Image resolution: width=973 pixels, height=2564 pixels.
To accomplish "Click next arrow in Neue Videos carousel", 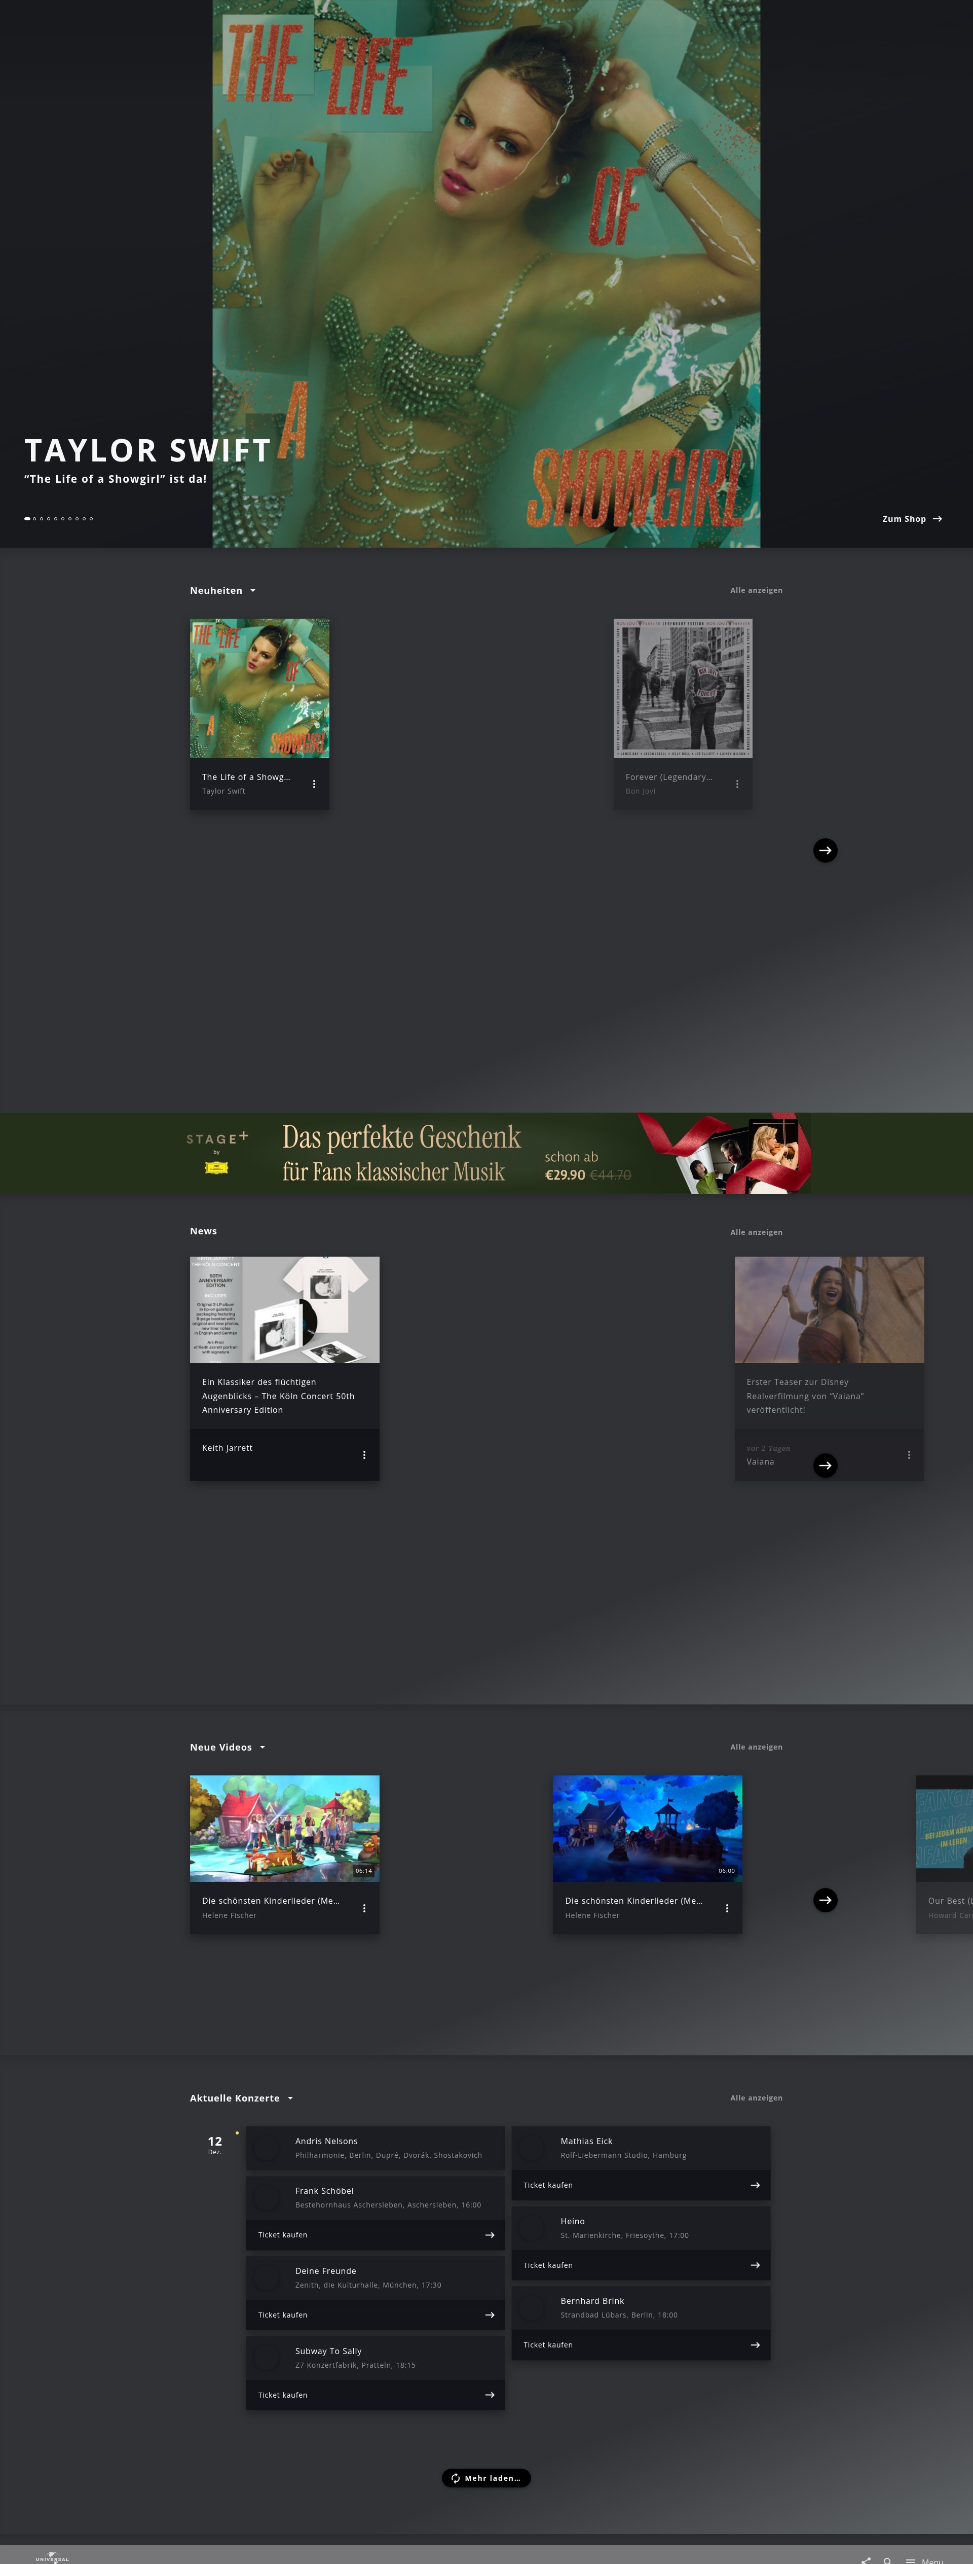I will tap(825, 1900).
